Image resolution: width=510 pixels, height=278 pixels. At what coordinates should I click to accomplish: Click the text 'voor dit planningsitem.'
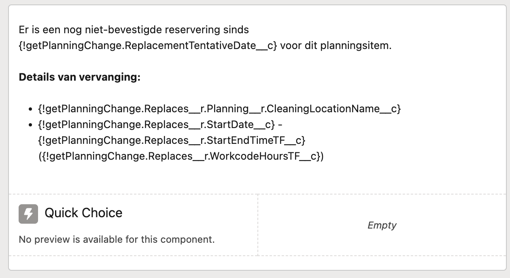(336, 45)
